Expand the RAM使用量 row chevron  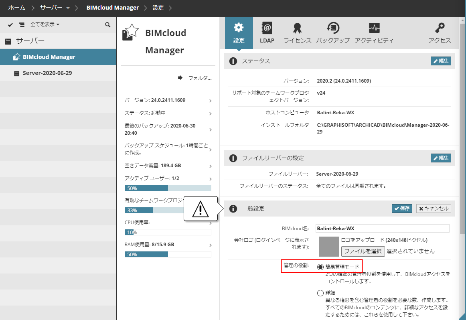(211, 245)
